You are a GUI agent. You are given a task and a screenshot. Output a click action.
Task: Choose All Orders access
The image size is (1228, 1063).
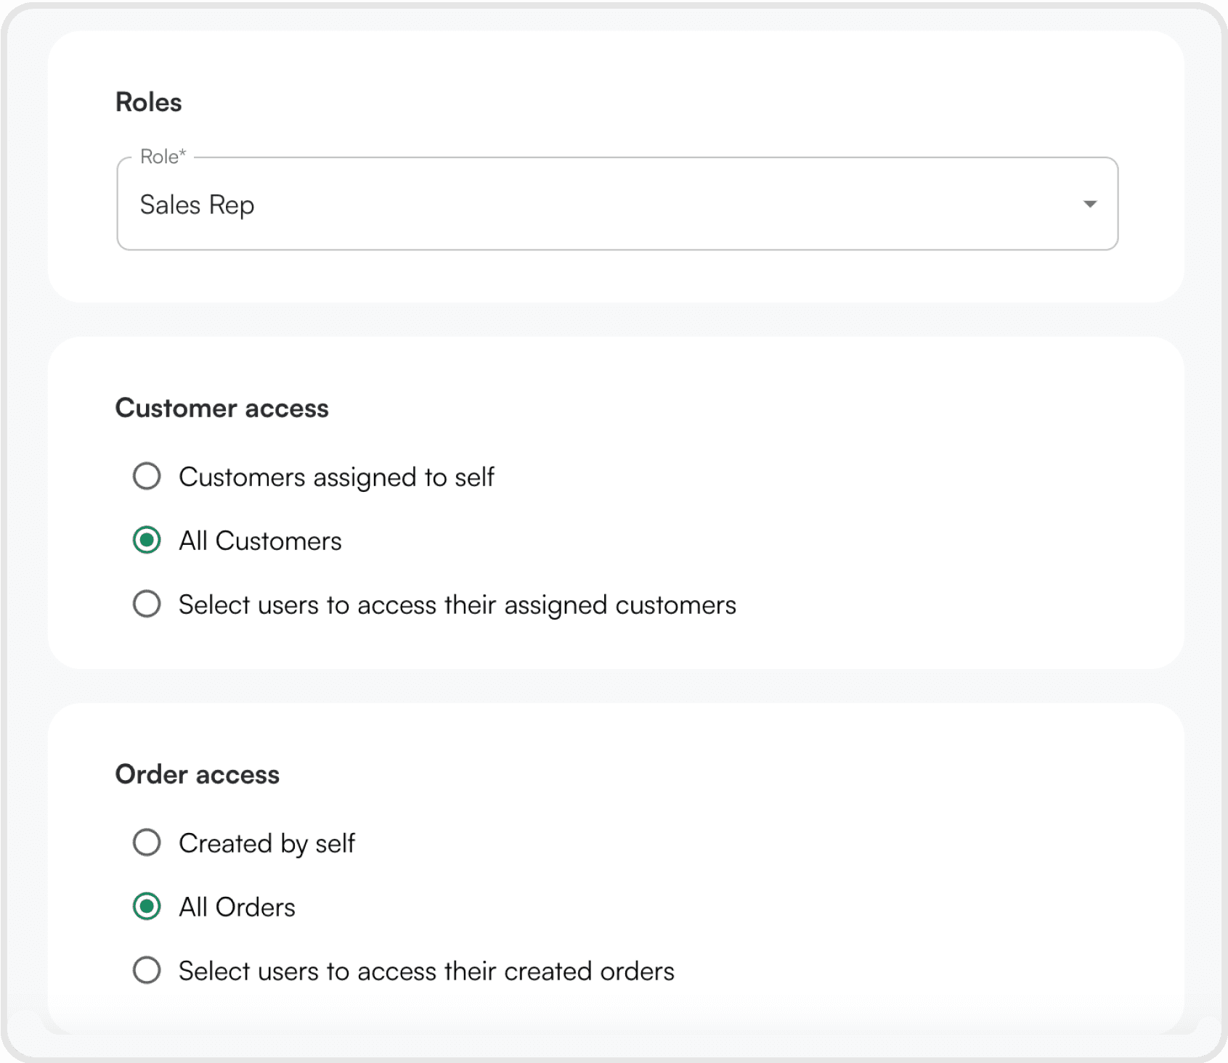[147, 906]
